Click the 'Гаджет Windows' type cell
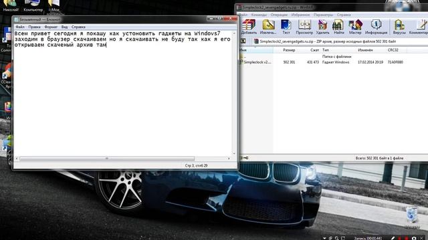This screenshot has height=240, width=428. (x=336, y=62)
